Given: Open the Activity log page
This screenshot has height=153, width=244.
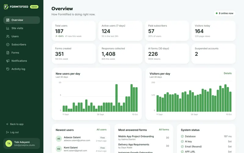Looking at the screenshot, I should pos(22,69).
